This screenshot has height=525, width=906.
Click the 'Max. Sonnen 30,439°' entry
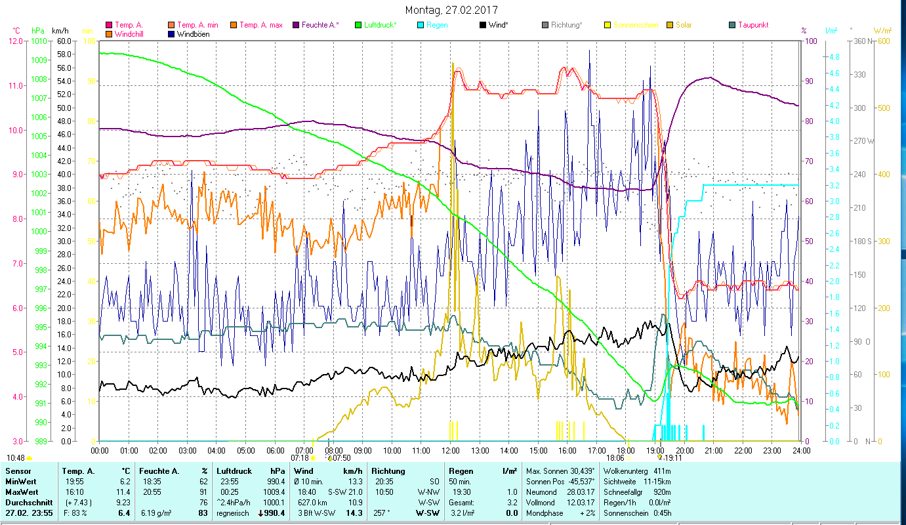pos(560,471)
